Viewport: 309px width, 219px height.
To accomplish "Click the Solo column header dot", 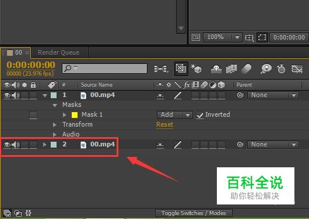I will 24,85.
